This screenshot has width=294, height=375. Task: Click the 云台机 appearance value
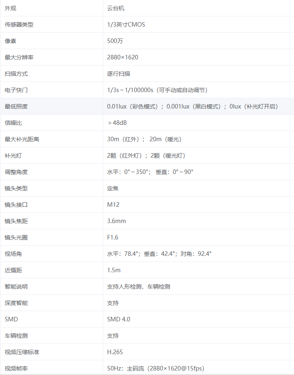point(116,8)
